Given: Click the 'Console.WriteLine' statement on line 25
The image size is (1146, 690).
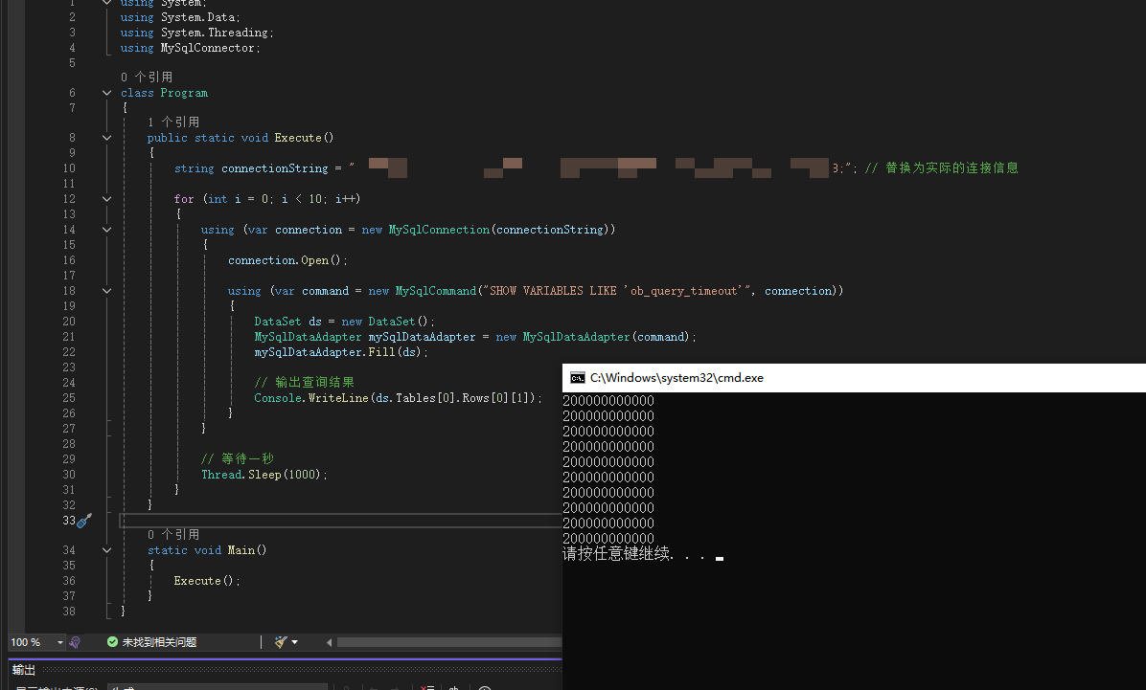Looking at the screenshot, I should pyautogui.click(x=399, y=398).
